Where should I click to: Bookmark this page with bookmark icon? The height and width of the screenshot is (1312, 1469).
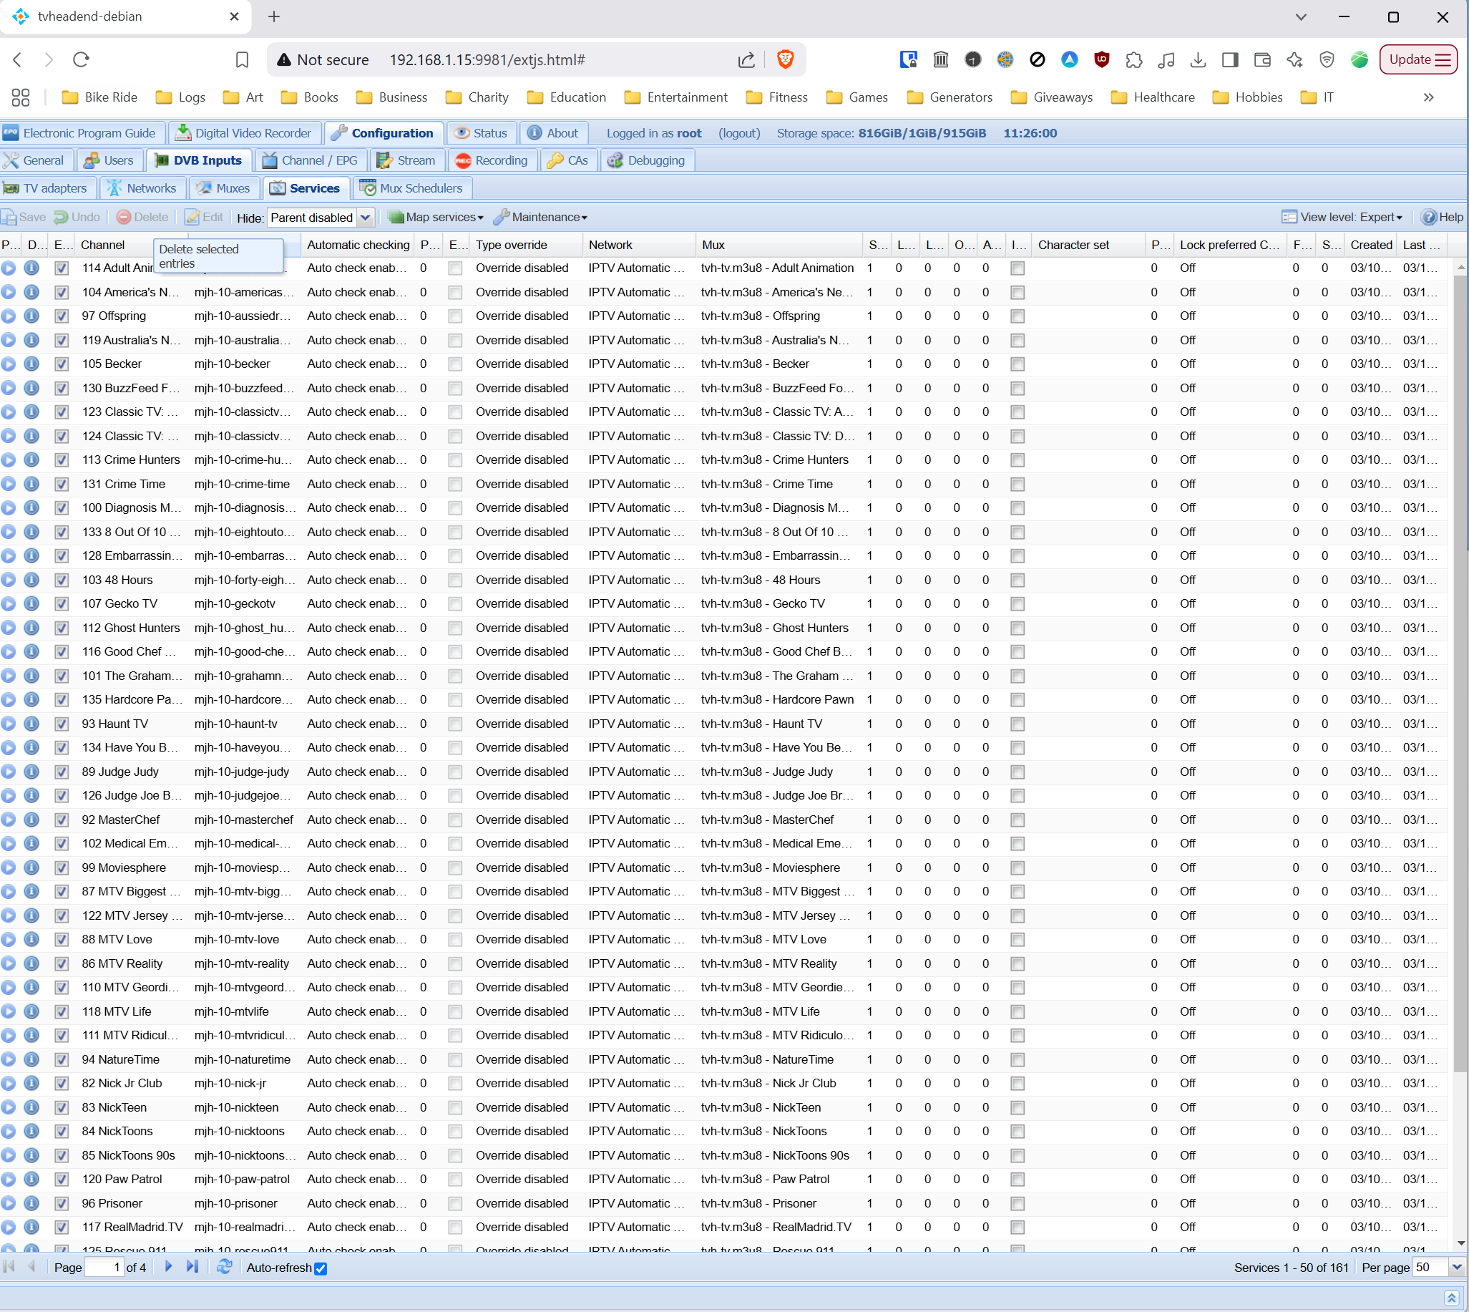(242, 59)
